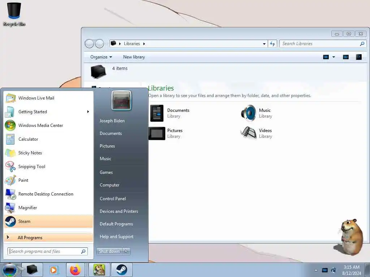Open the Music library speaker icon
This screenshot has width=370, height=277.
point(249,113)
